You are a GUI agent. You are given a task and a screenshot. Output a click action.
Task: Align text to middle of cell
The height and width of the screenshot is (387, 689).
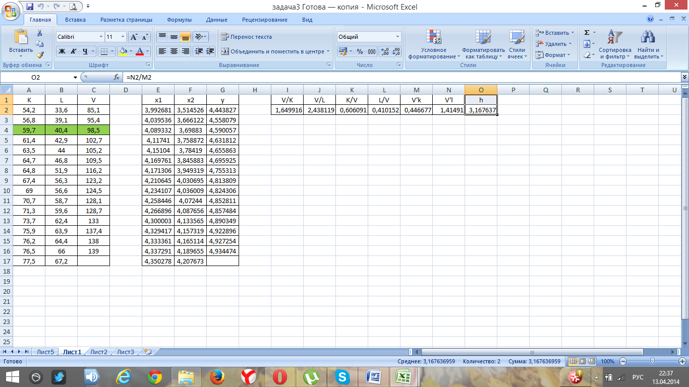[174, 37]
